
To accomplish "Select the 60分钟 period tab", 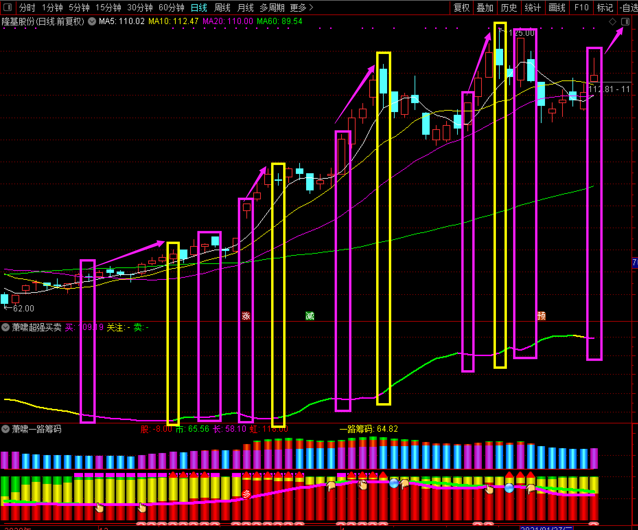I will click(x=171, y=8).
